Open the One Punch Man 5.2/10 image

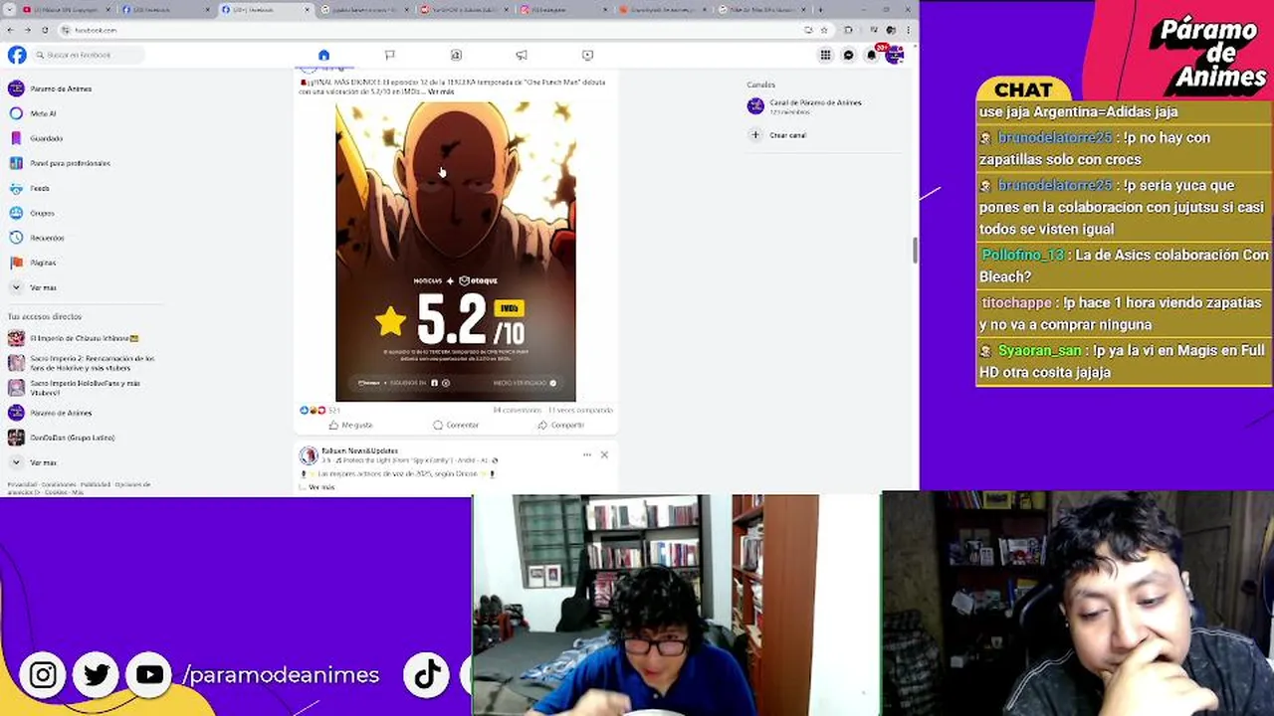(x=456, y=252)
